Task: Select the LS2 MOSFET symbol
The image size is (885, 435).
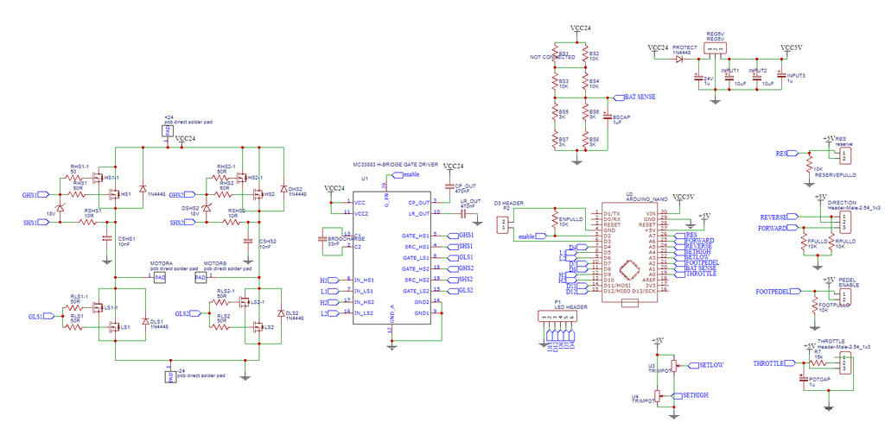Action: [258, 327]
